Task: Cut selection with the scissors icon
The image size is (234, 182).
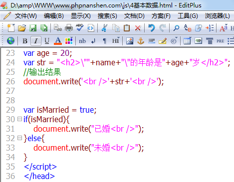Action: (104, 28)
